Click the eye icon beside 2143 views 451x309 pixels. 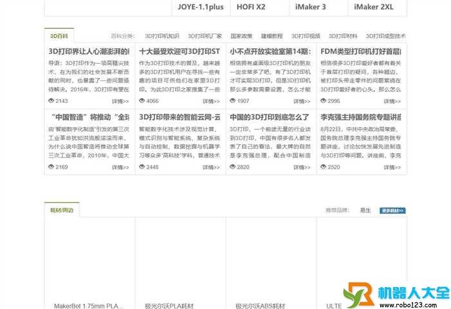pos(51,100)
